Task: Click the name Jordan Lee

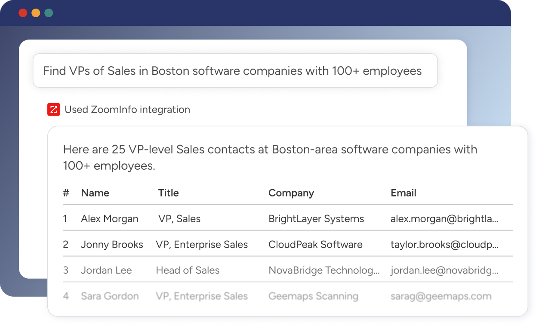Action: (106, 270)
